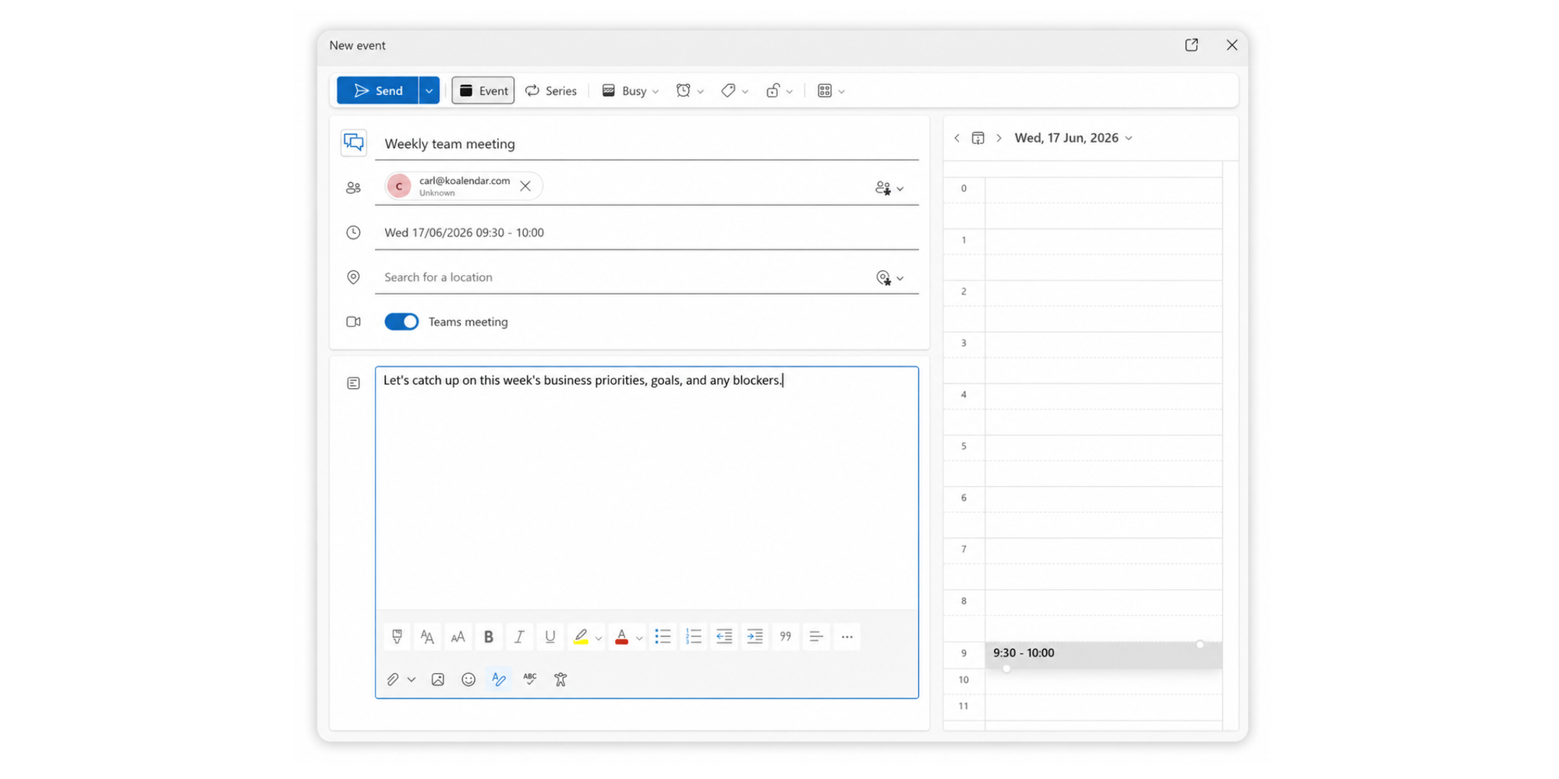Viewport: 1559px width, 779px height.
Task: Open highlight color options arrow
Action: [599, 638]
